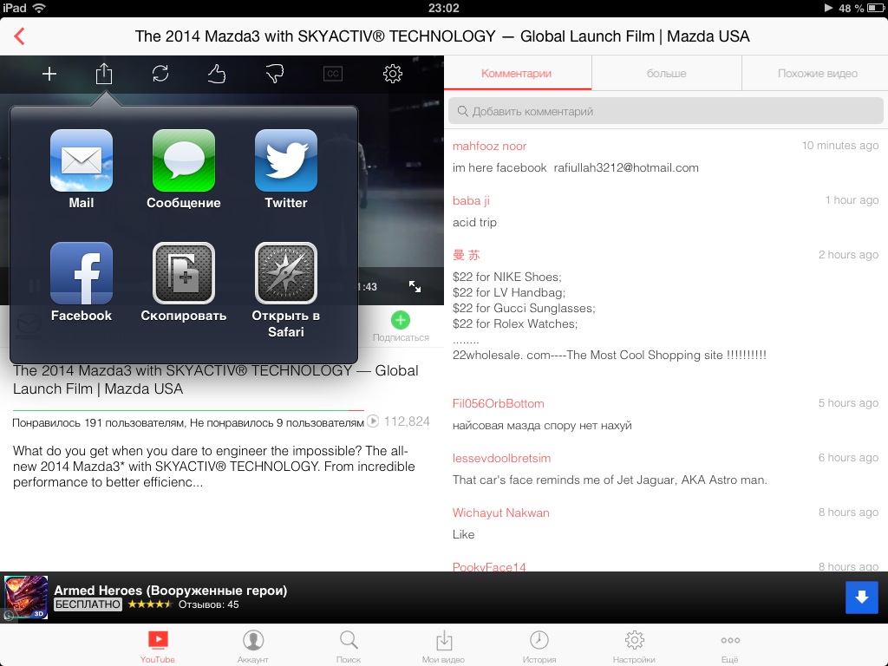Tap the Armed Heroes ad thumbnail

[x=26, y=597]
